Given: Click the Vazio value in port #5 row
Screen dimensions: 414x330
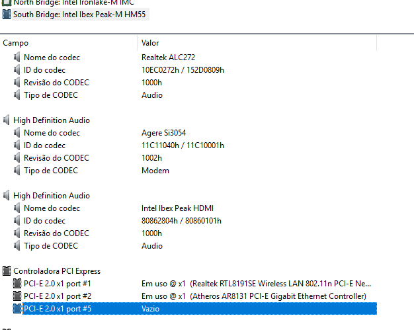Looking at the screenshot, I should pyautogui.click(x=150, y=309).
